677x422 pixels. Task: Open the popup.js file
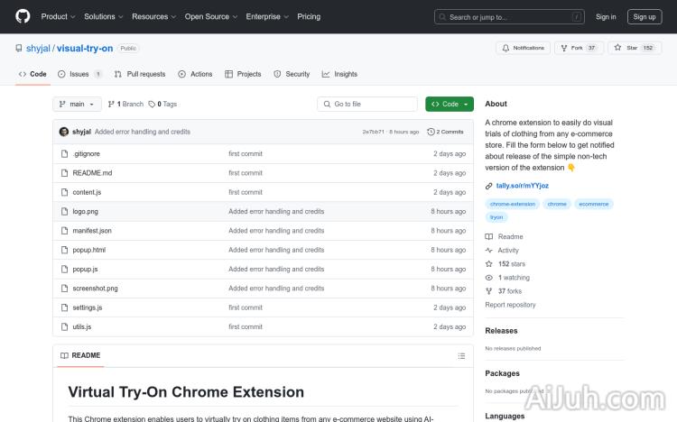[x=85, y=269]
